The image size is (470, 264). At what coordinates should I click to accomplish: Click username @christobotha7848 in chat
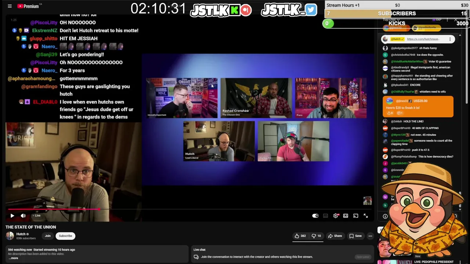pyautogui.click(x=403, y=55)
